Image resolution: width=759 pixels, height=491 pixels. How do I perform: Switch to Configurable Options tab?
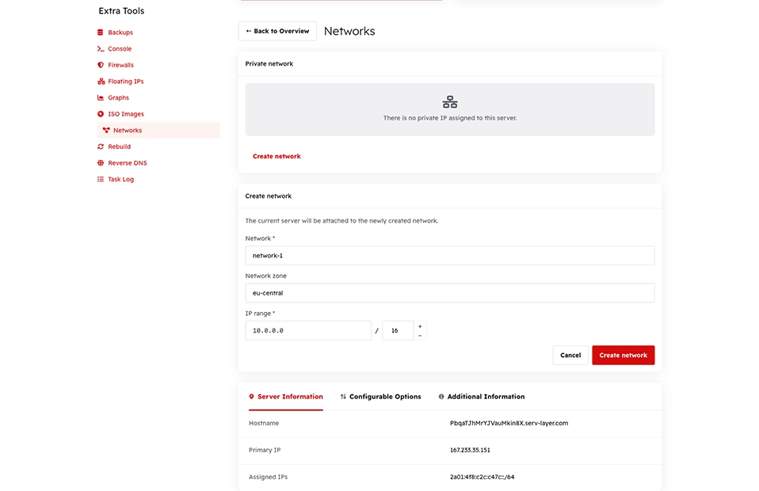(x=380, y=397)
